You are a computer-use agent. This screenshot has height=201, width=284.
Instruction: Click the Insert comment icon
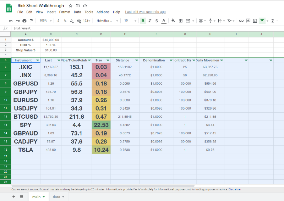point(248,21)
